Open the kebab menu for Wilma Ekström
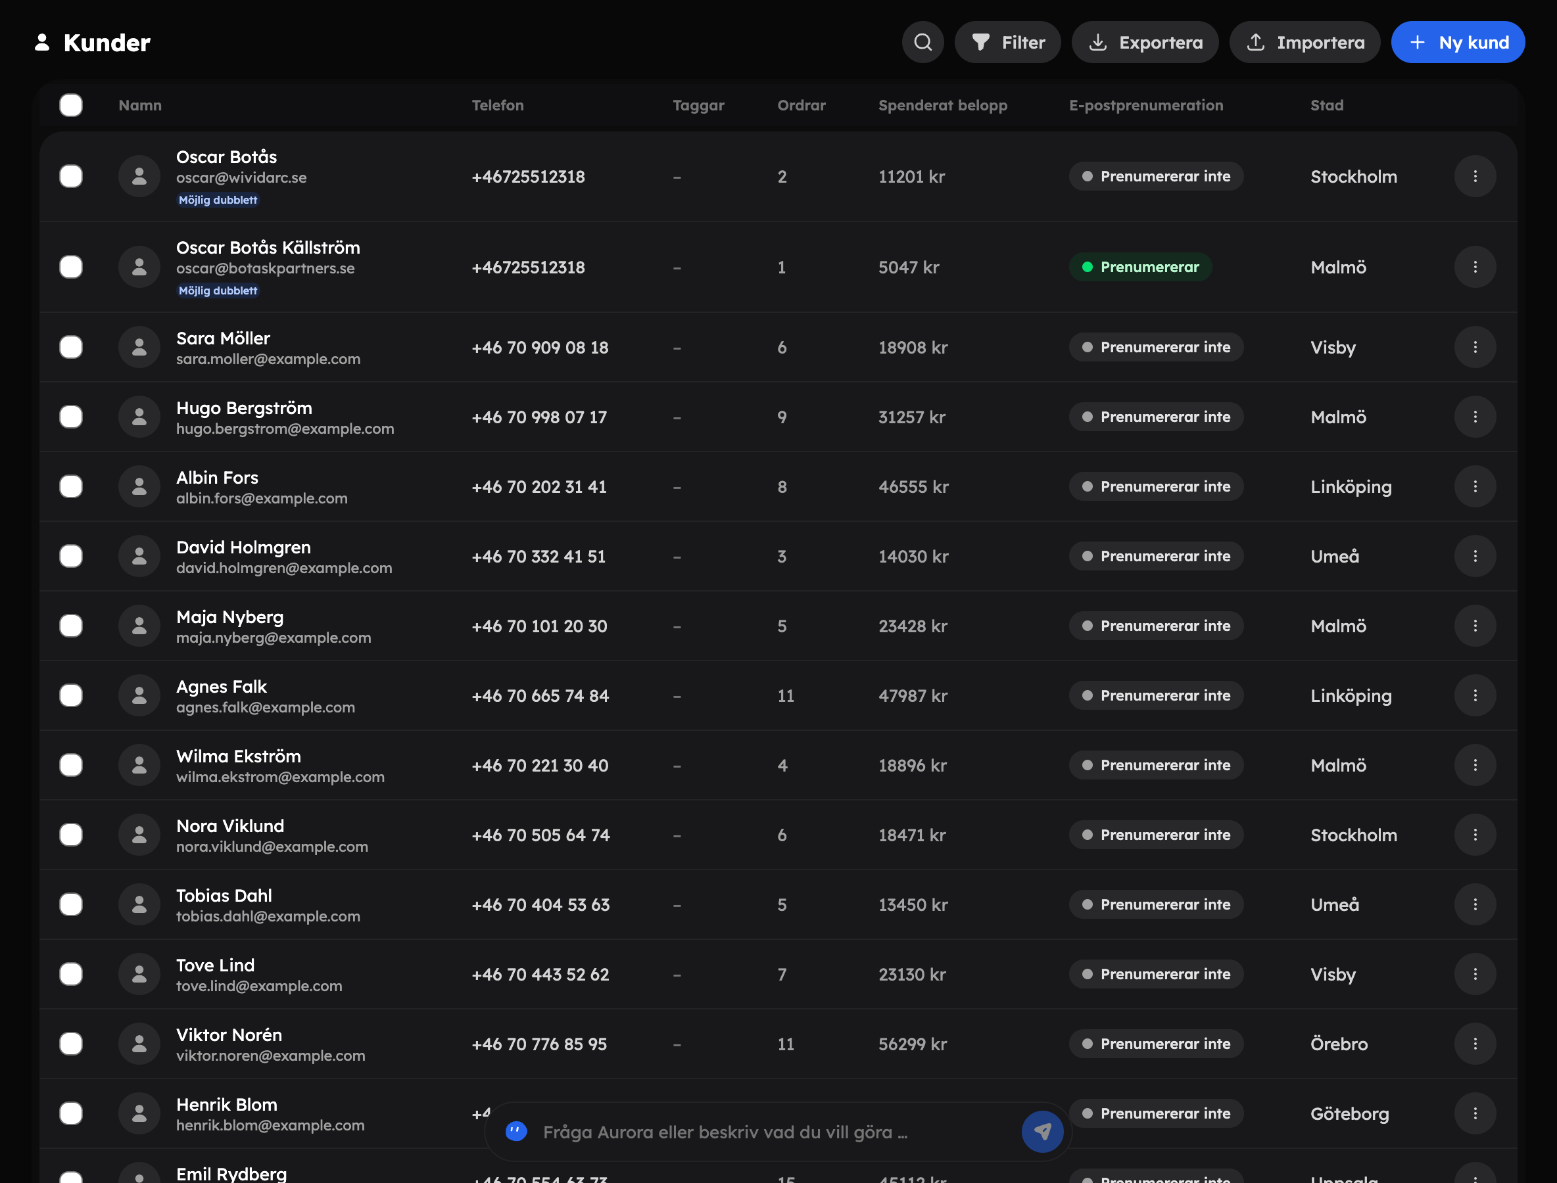 1475,766
